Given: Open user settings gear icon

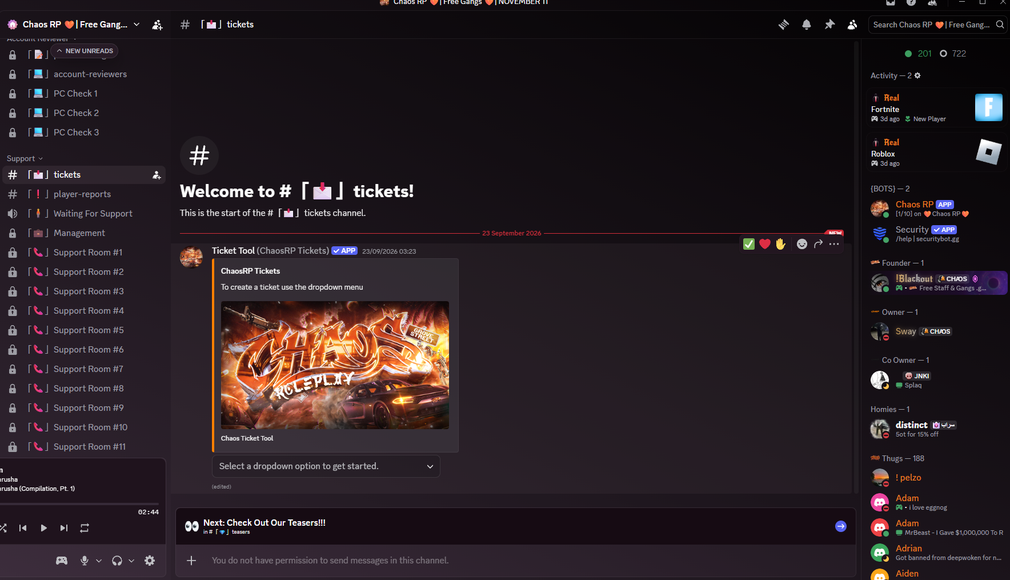Looking at the screenshot, I should 150,561.
